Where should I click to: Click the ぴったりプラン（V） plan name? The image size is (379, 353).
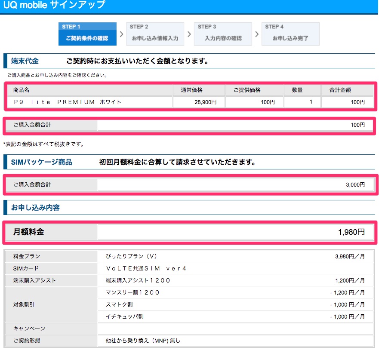click(x=131, y=256)
